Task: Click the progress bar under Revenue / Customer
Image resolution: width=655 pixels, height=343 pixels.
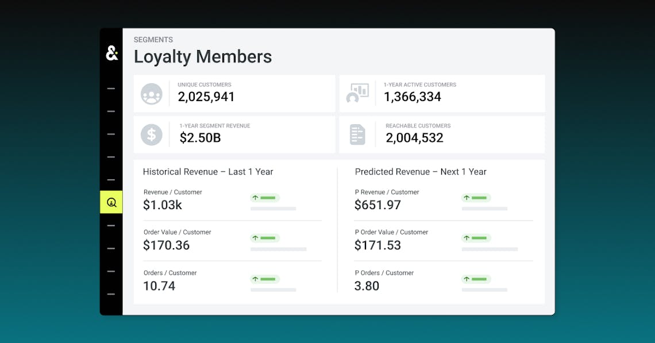Action: (x=273, y=209)
